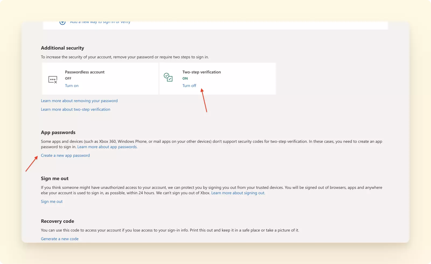Viewport: 431px width, 264px height.
Task: Create a new app password
Action: pyautogui.click(x=65, y=155)
